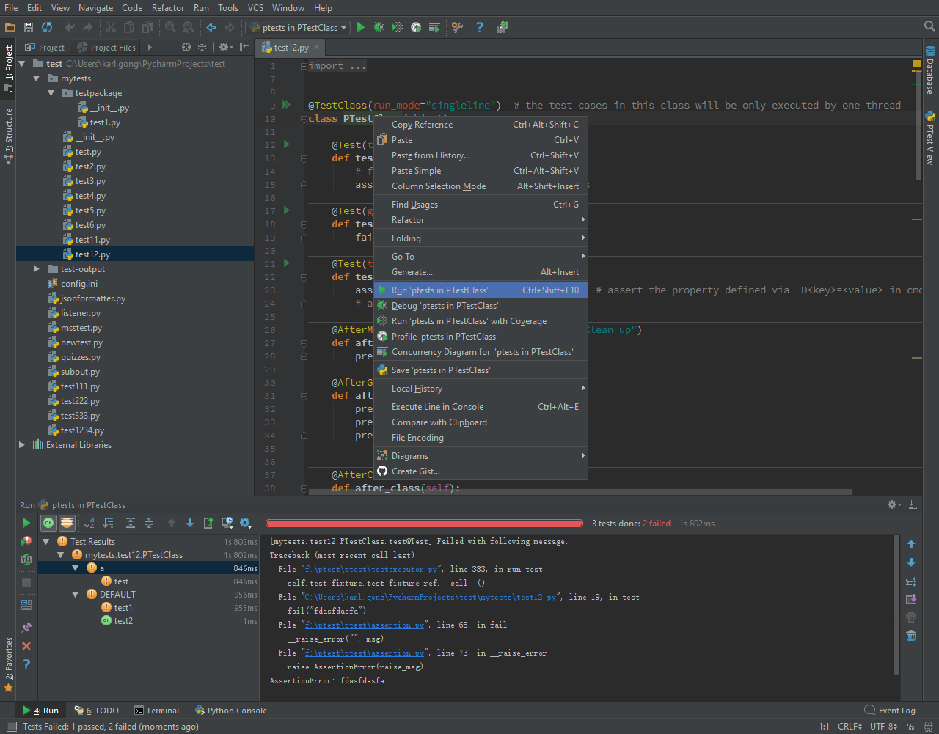The image size is (939, 734).
Task: Choose Local History submenu in context menu
Action: click(x=481, y=389)
